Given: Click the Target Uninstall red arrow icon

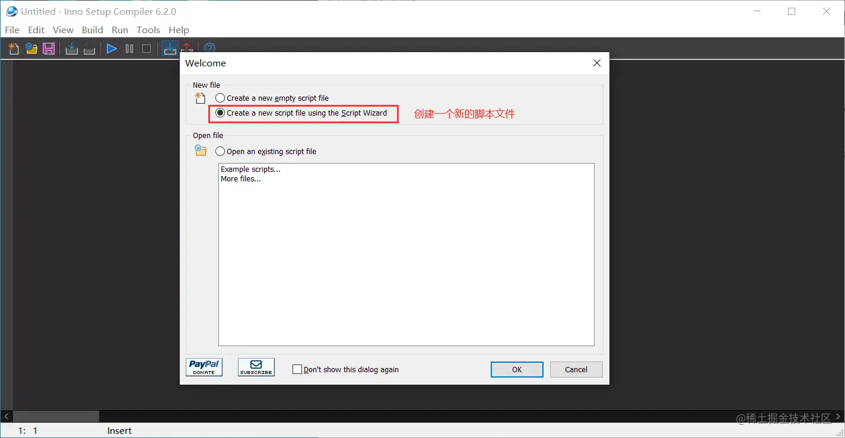Looking at the screenshot, I should tap(187, 49).
